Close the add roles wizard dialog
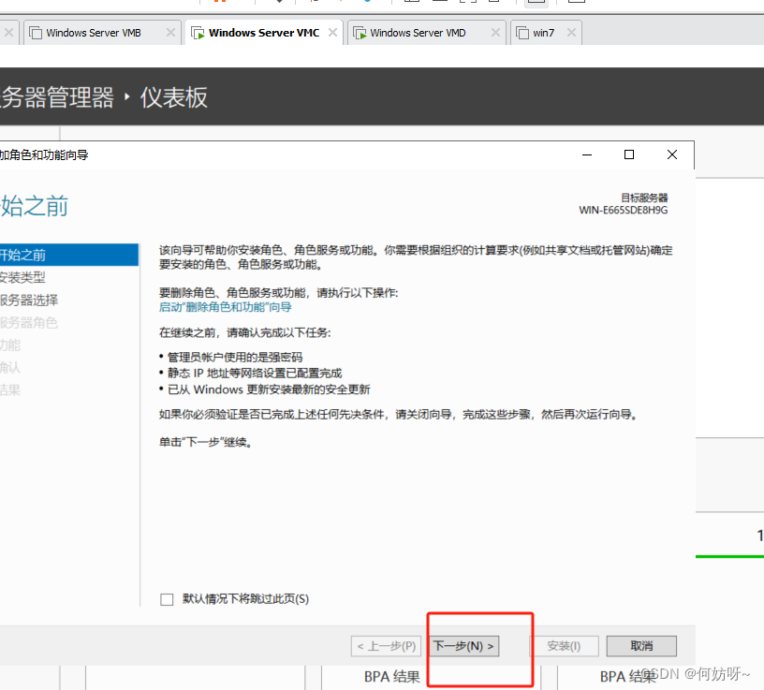Screen dimensions: 764x690 (672, 154)
